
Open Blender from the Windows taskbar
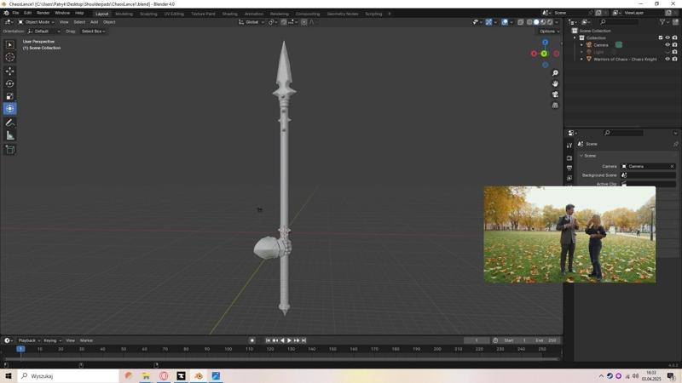[x=199, y=376]
